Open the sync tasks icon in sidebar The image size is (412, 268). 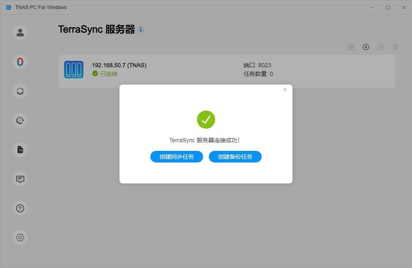20,91
